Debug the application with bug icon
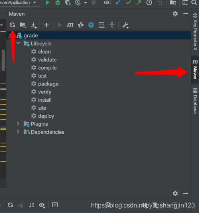The width and height of the screenshot is (199, 213). coord(58,2)
